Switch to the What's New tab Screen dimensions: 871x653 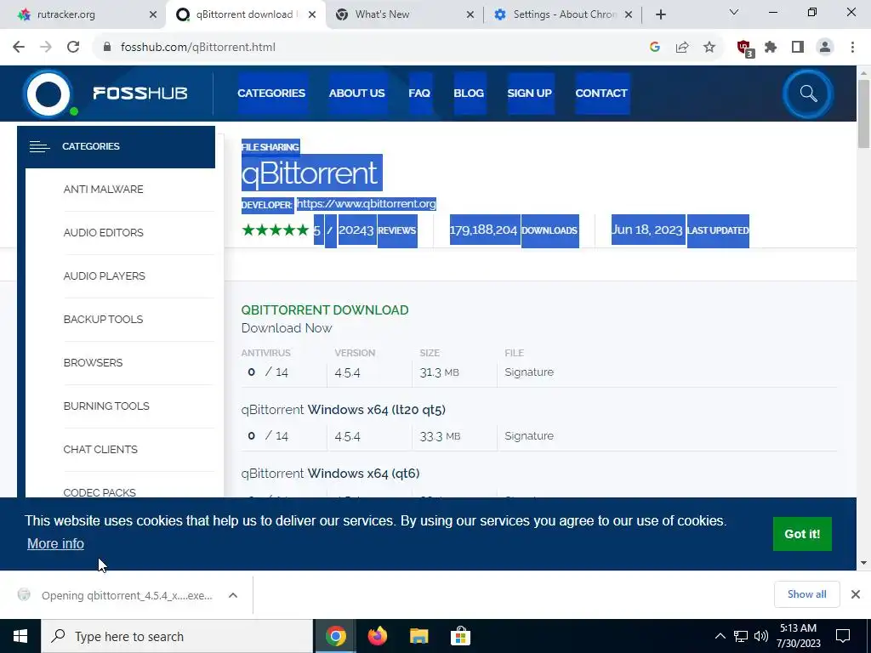point(404,14)
